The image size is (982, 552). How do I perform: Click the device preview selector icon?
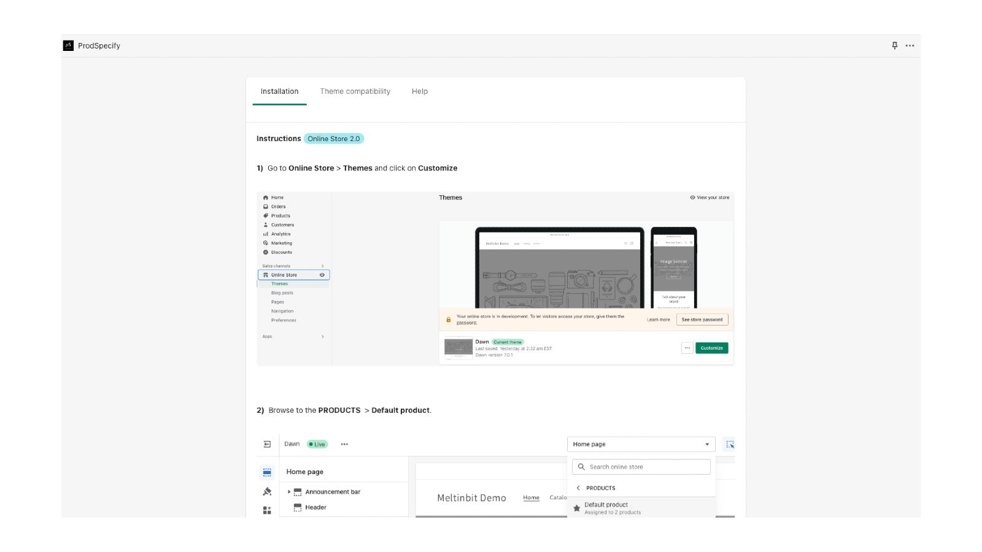pos(730,443)
